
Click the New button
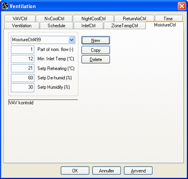96,40
